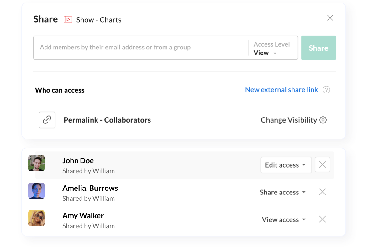Open the Access Level View dropdown

[x=265, y=53]
